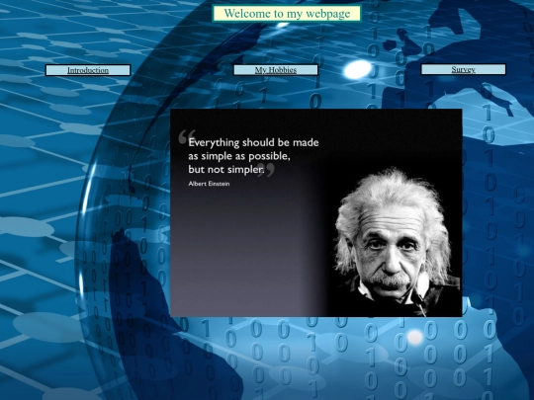Open the Introduction link

click(88, 70)
